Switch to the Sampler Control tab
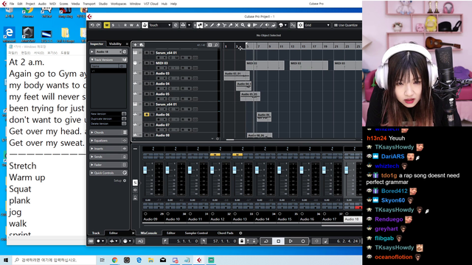 pos(196,233)
